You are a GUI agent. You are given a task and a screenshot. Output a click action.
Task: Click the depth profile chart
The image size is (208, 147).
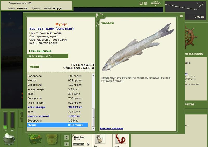tap(186, 10)
